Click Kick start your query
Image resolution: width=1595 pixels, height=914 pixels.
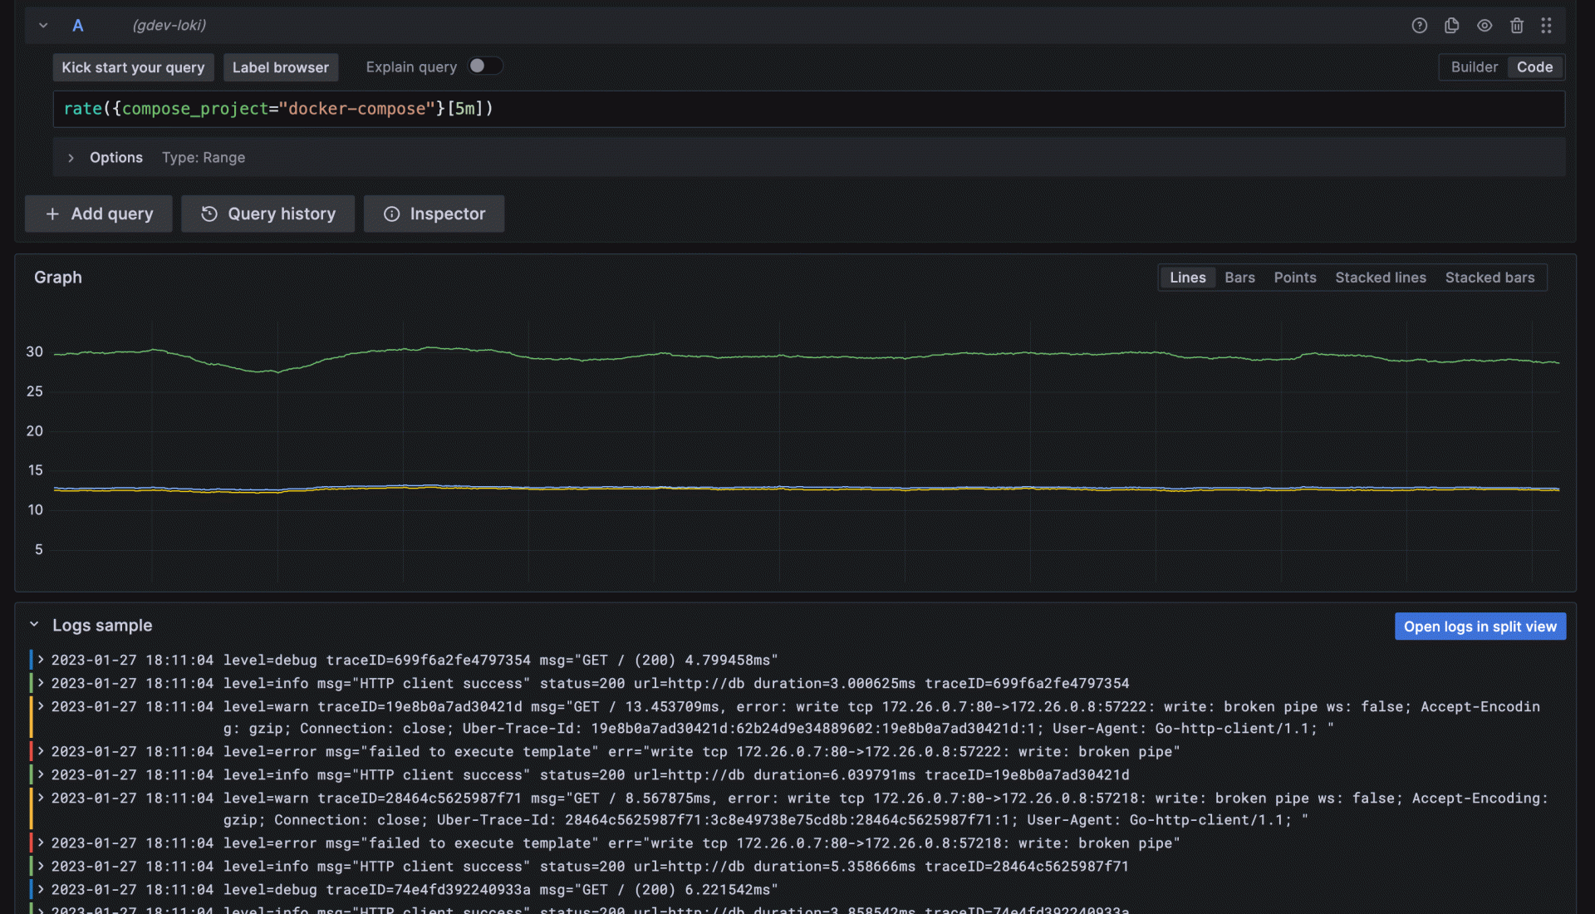pos(133,67)
